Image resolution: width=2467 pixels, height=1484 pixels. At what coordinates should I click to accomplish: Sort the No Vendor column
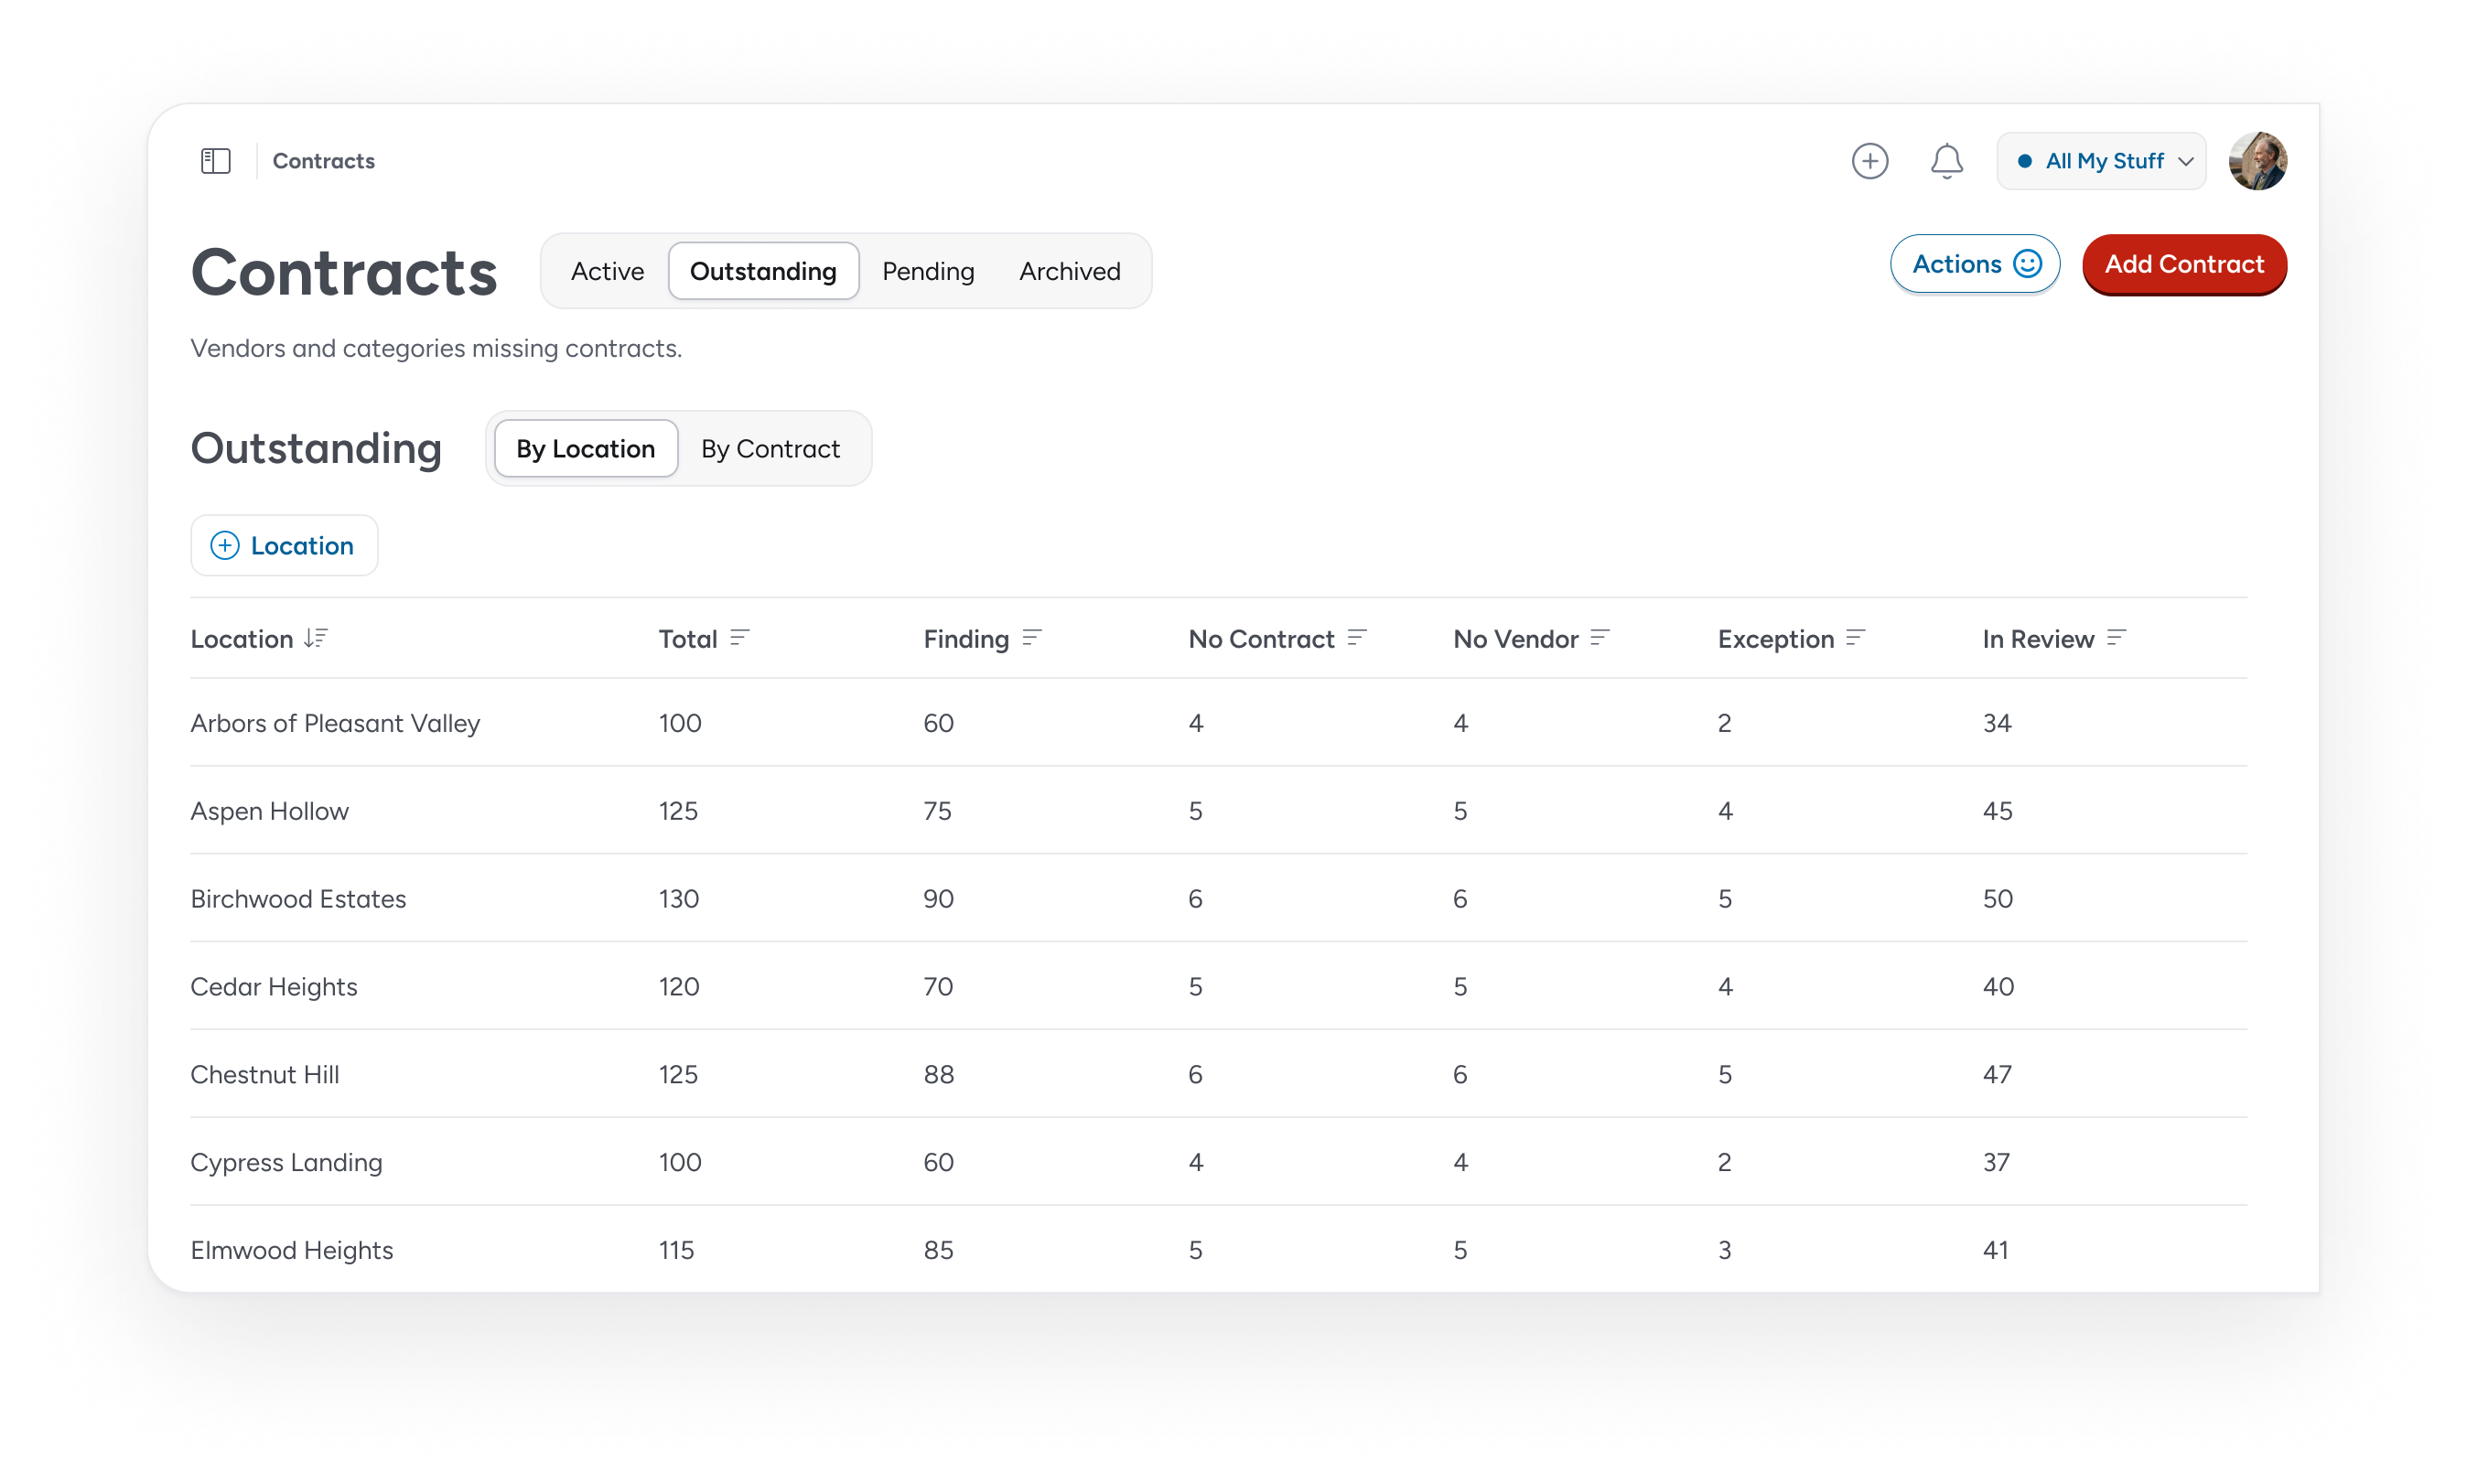1599,638
